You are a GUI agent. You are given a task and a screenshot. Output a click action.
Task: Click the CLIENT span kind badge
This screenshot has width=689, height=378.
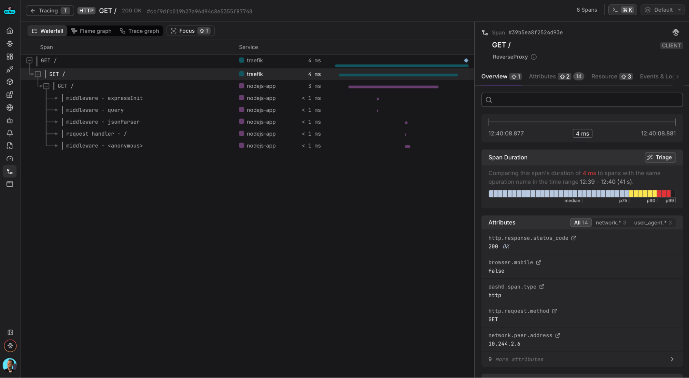(x=671, y=45)
